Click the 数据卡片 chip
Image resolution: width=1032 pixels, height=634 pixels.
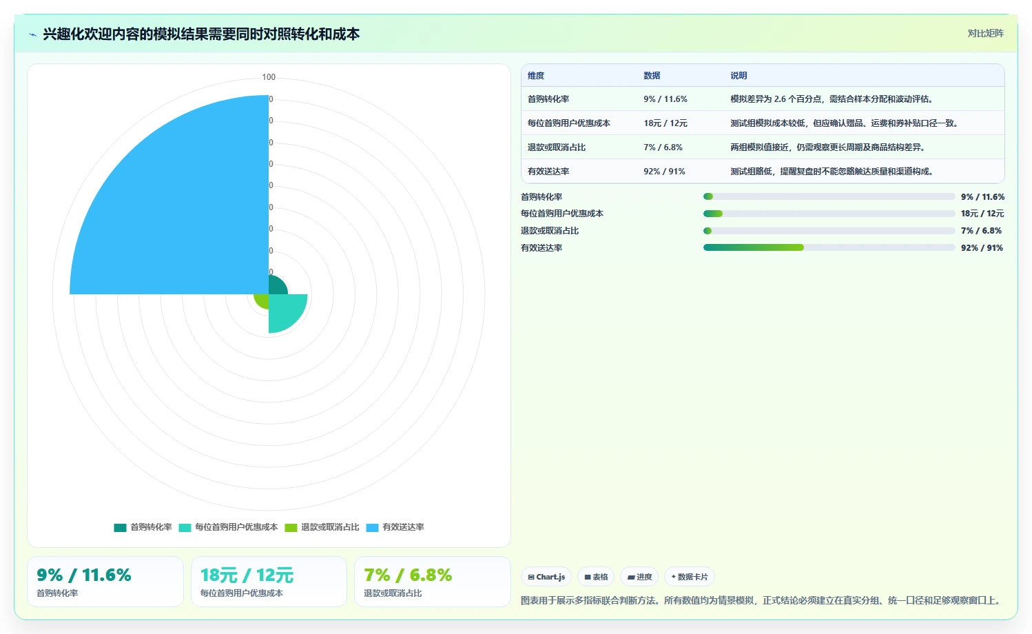click(x=690, y=577)
